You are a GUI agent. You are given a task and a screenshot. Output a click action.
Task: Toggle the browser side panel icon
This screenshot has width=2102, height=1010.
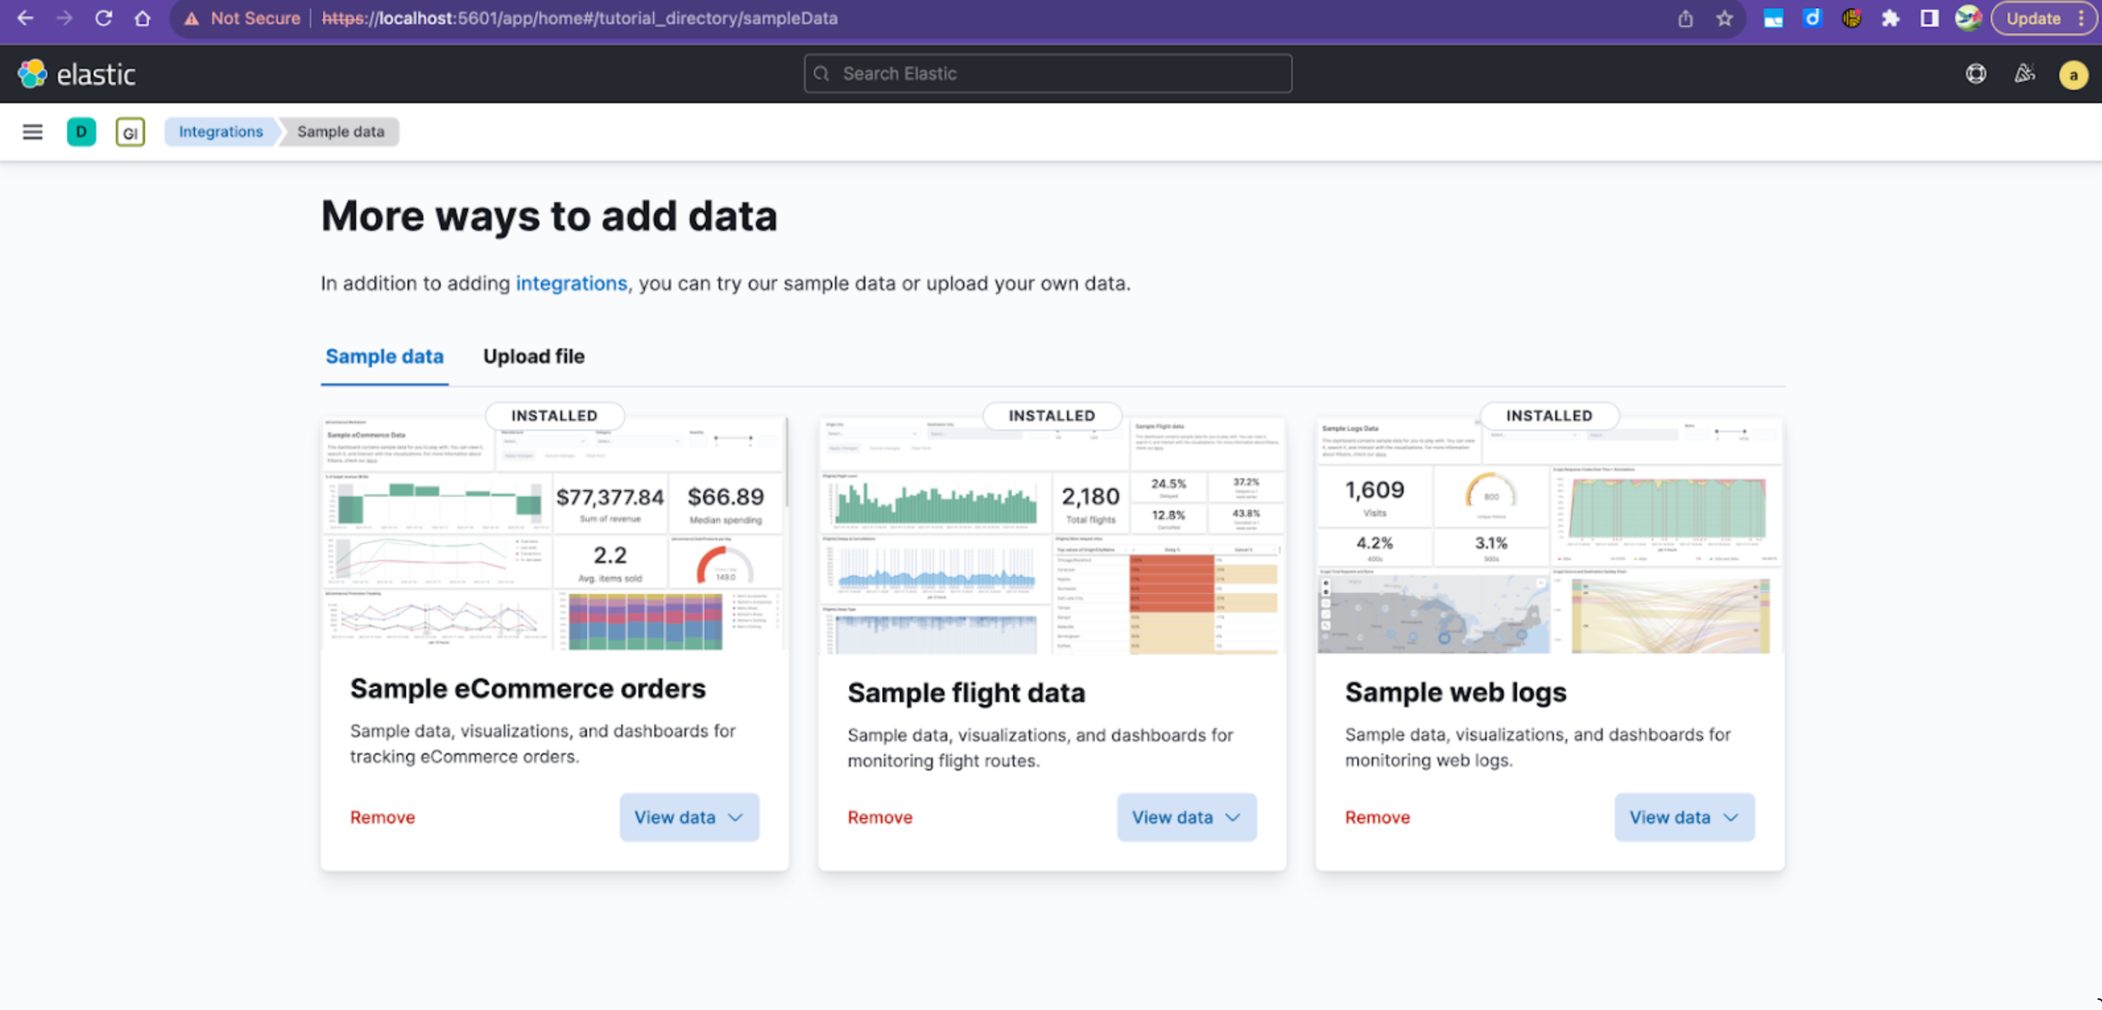1930,18
